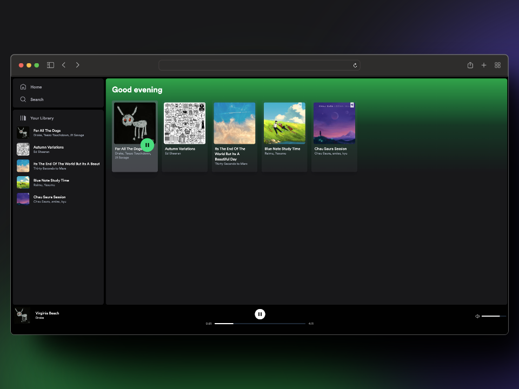Image resolution: width=519 pixels, height=389 pixels.
Task: Toggle the downloaded badge on Chau Saura Session
Action: [351, 105]
